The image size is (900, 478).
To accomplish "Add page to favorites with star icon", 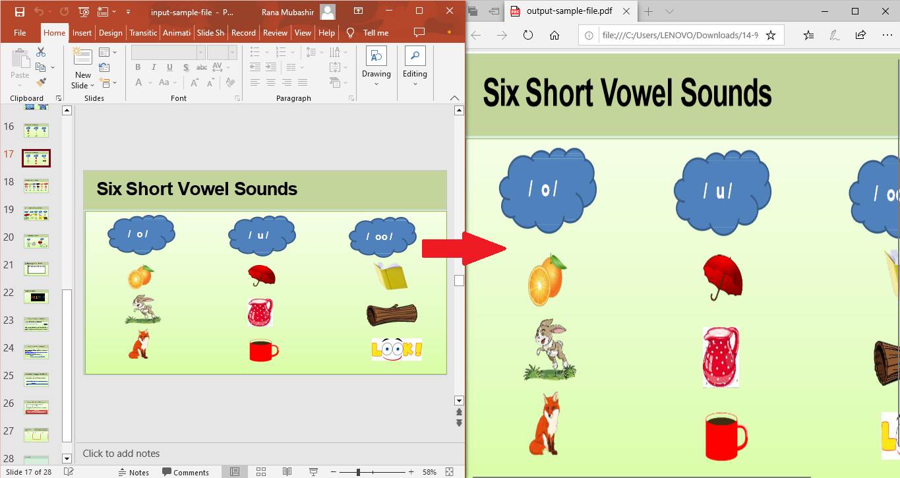I will [x=770, y=35].
